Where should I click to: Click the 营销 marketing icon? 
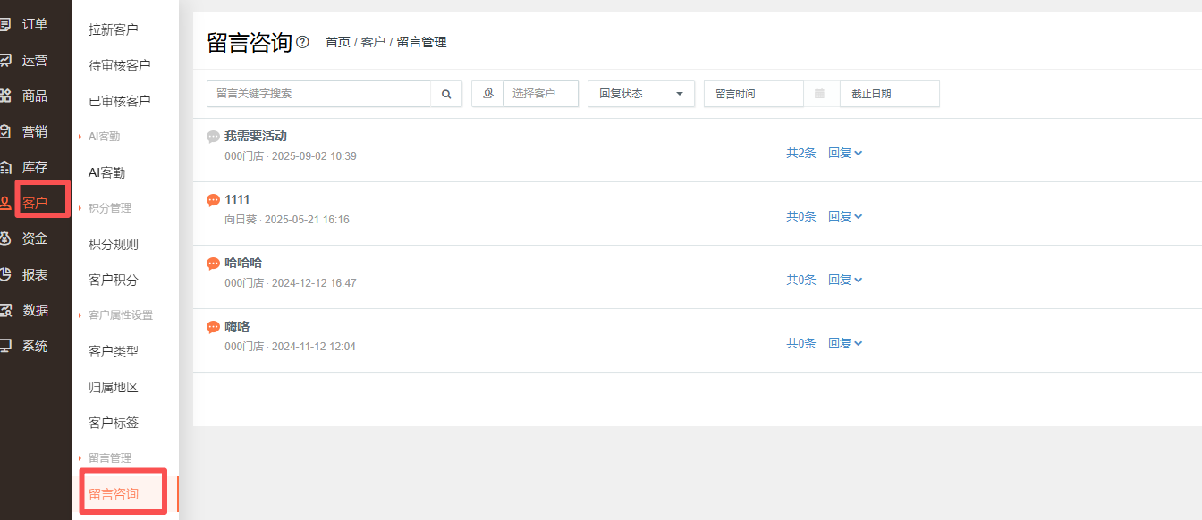[x=5, y=131]
